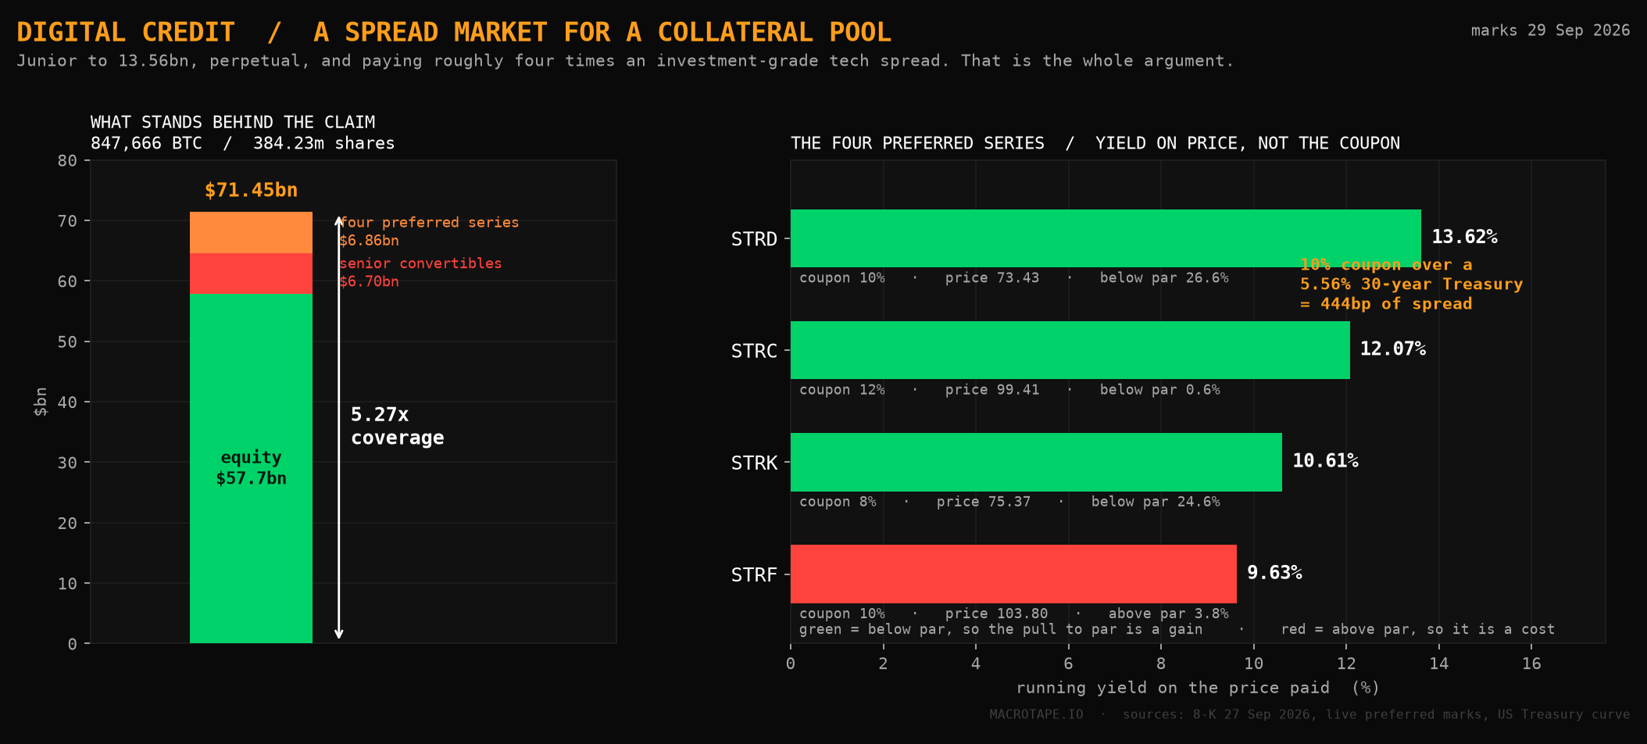This screenshot has height=744, width=1647.
Task: Click the 444bp of spread annotation
Action: coord(1411,284)
